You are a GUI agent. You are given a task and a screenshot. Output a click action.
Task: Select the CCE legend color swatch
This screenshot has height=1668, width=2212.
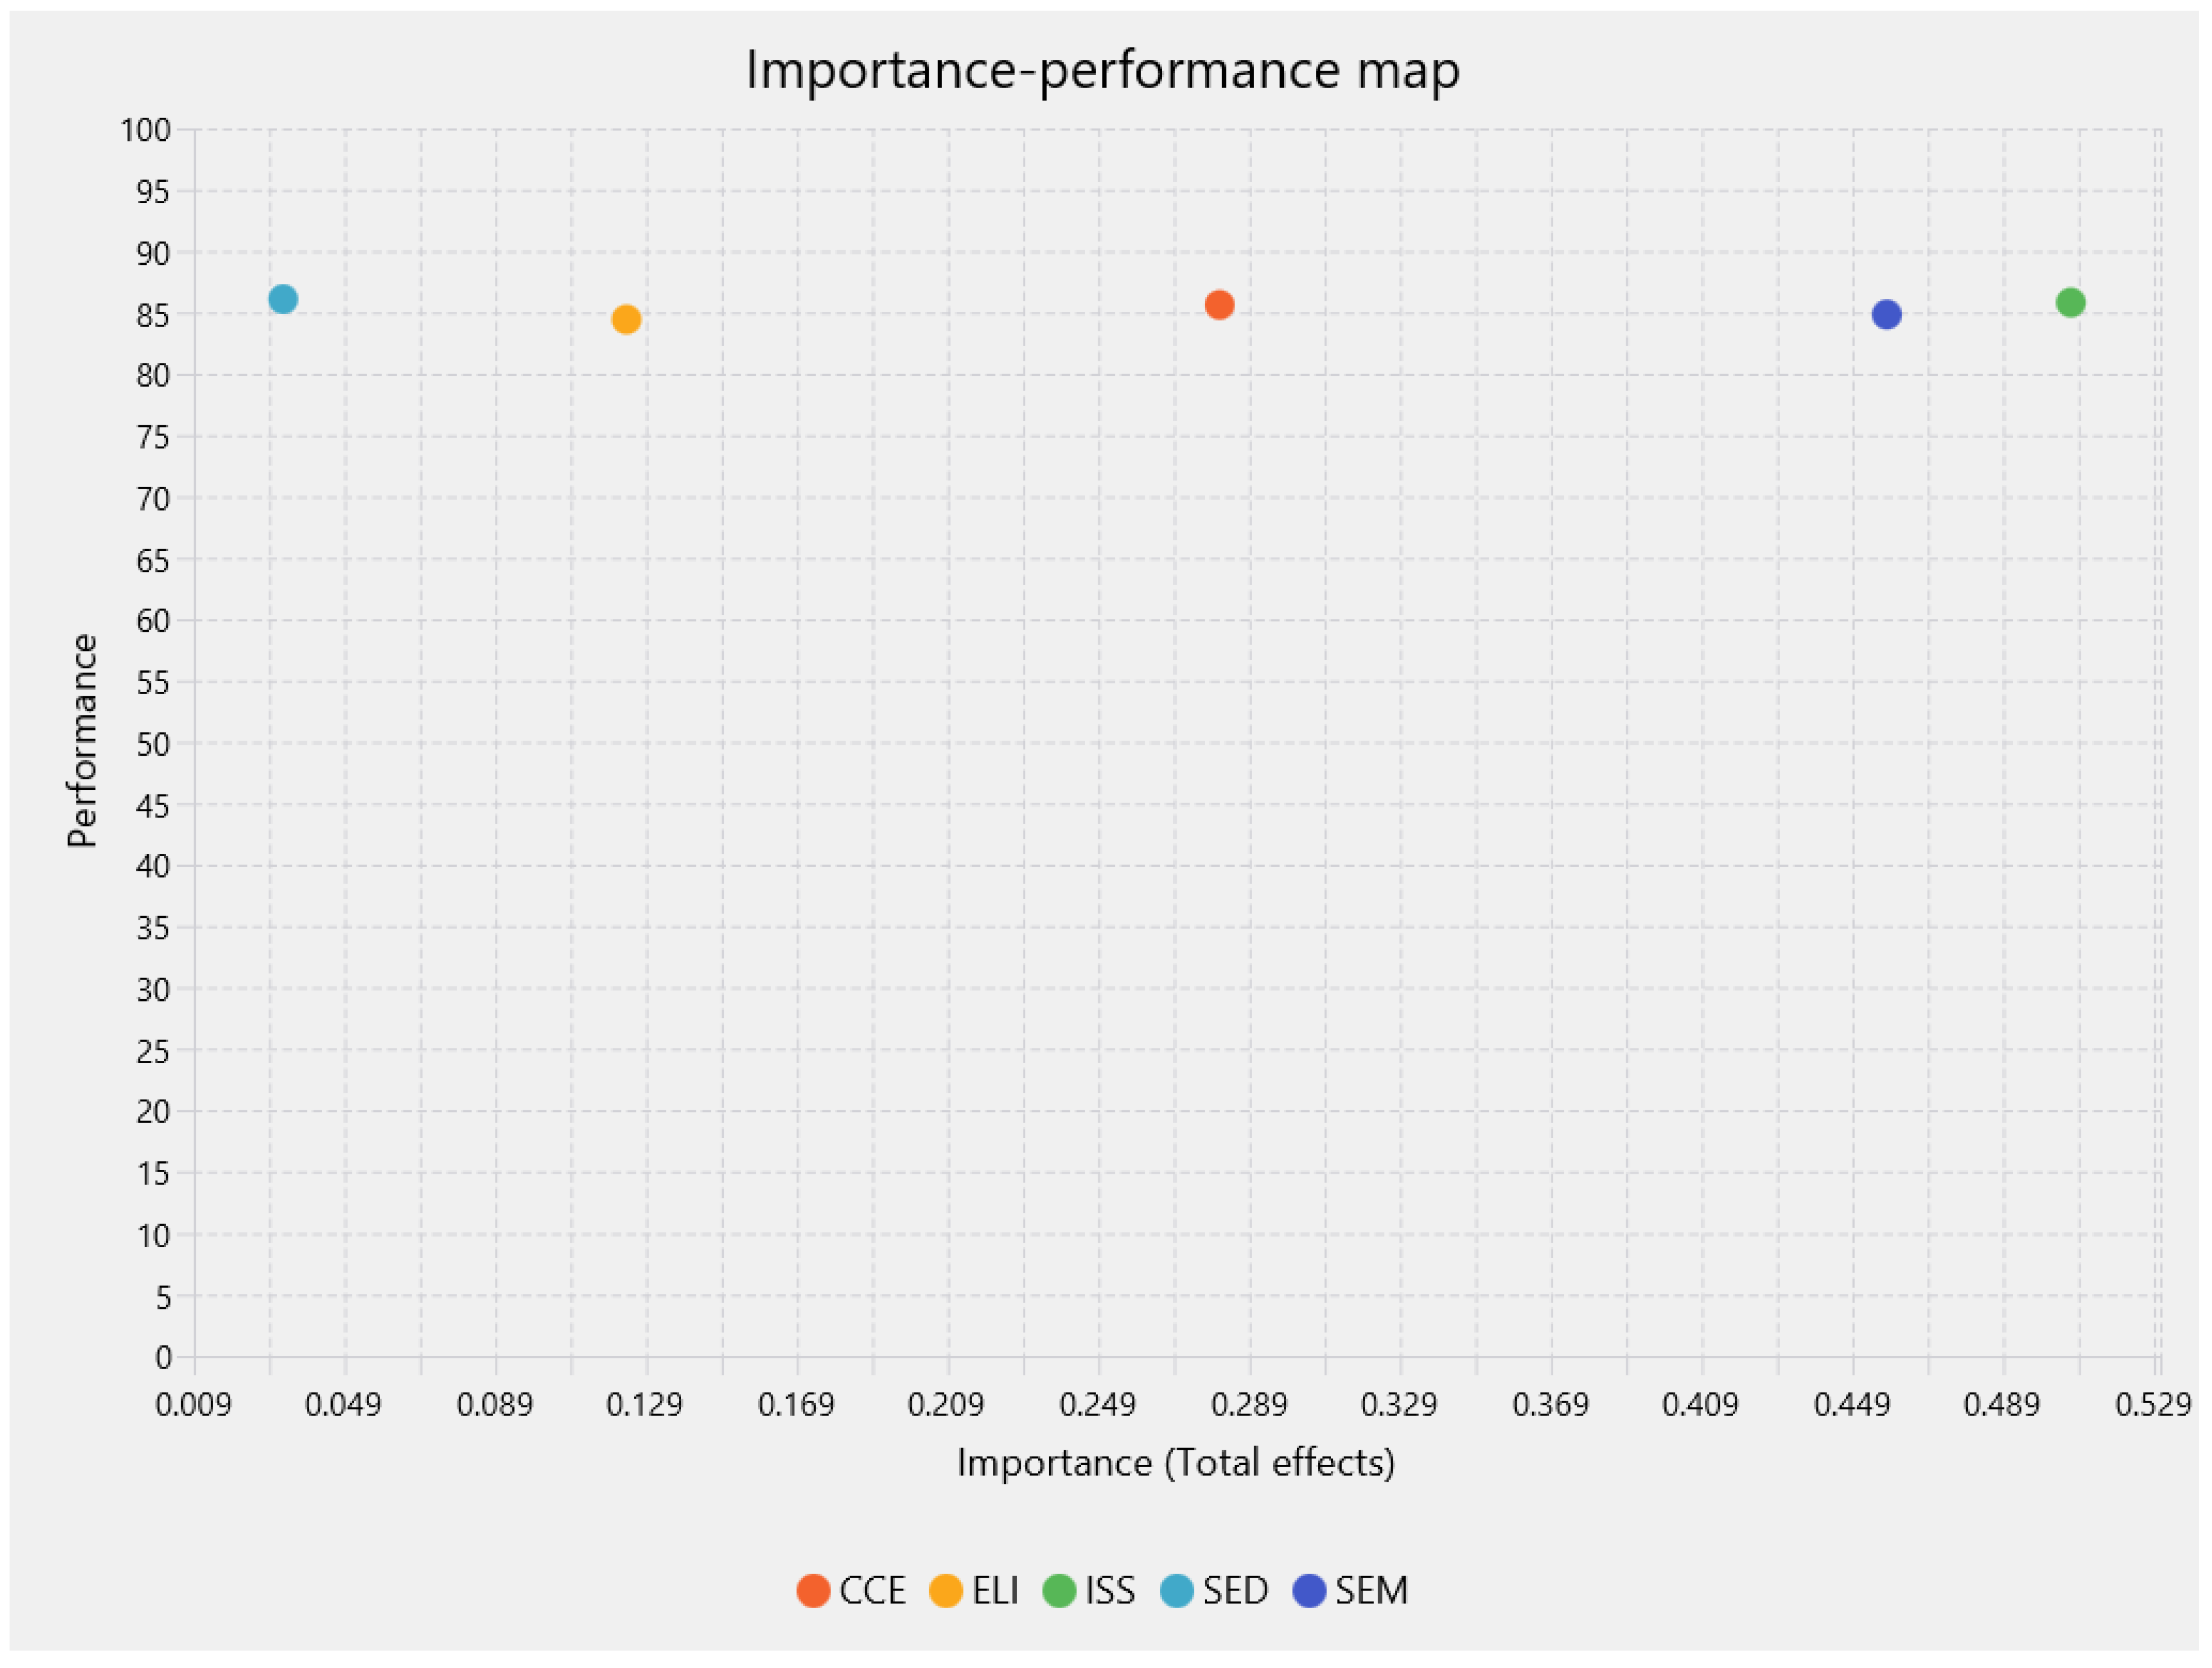(x=814, y=1590)
